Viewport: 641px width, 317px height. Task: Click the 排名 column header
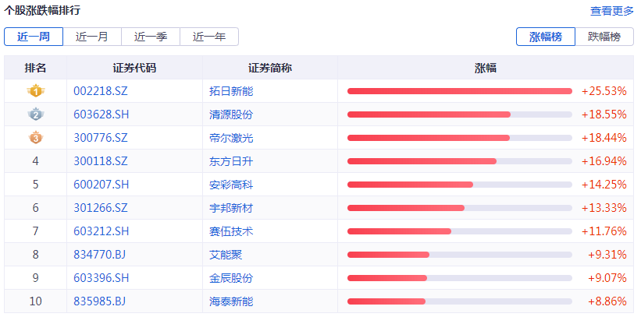35,68
